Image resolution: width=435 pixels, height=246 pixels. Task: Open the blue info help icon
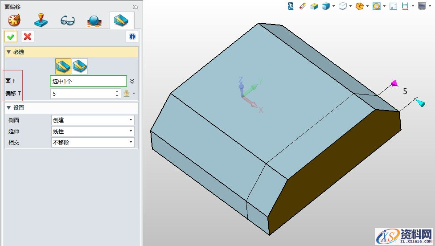coord(132,37)
